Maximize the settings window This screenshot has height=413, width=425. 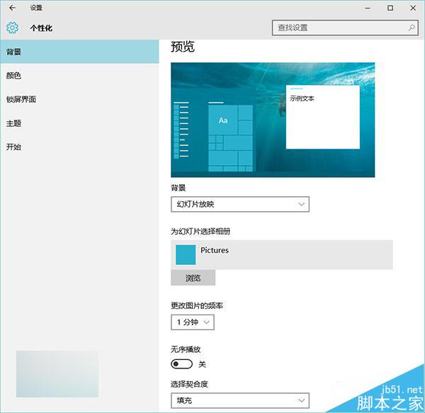[x=390, y=8]
